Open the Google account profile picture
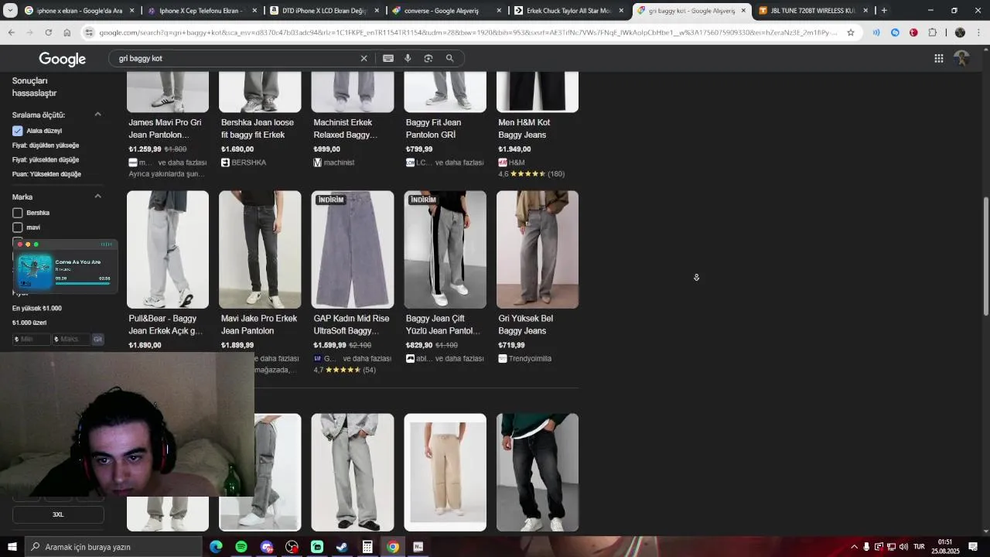The image size is (990, 557). pos(961,58)
